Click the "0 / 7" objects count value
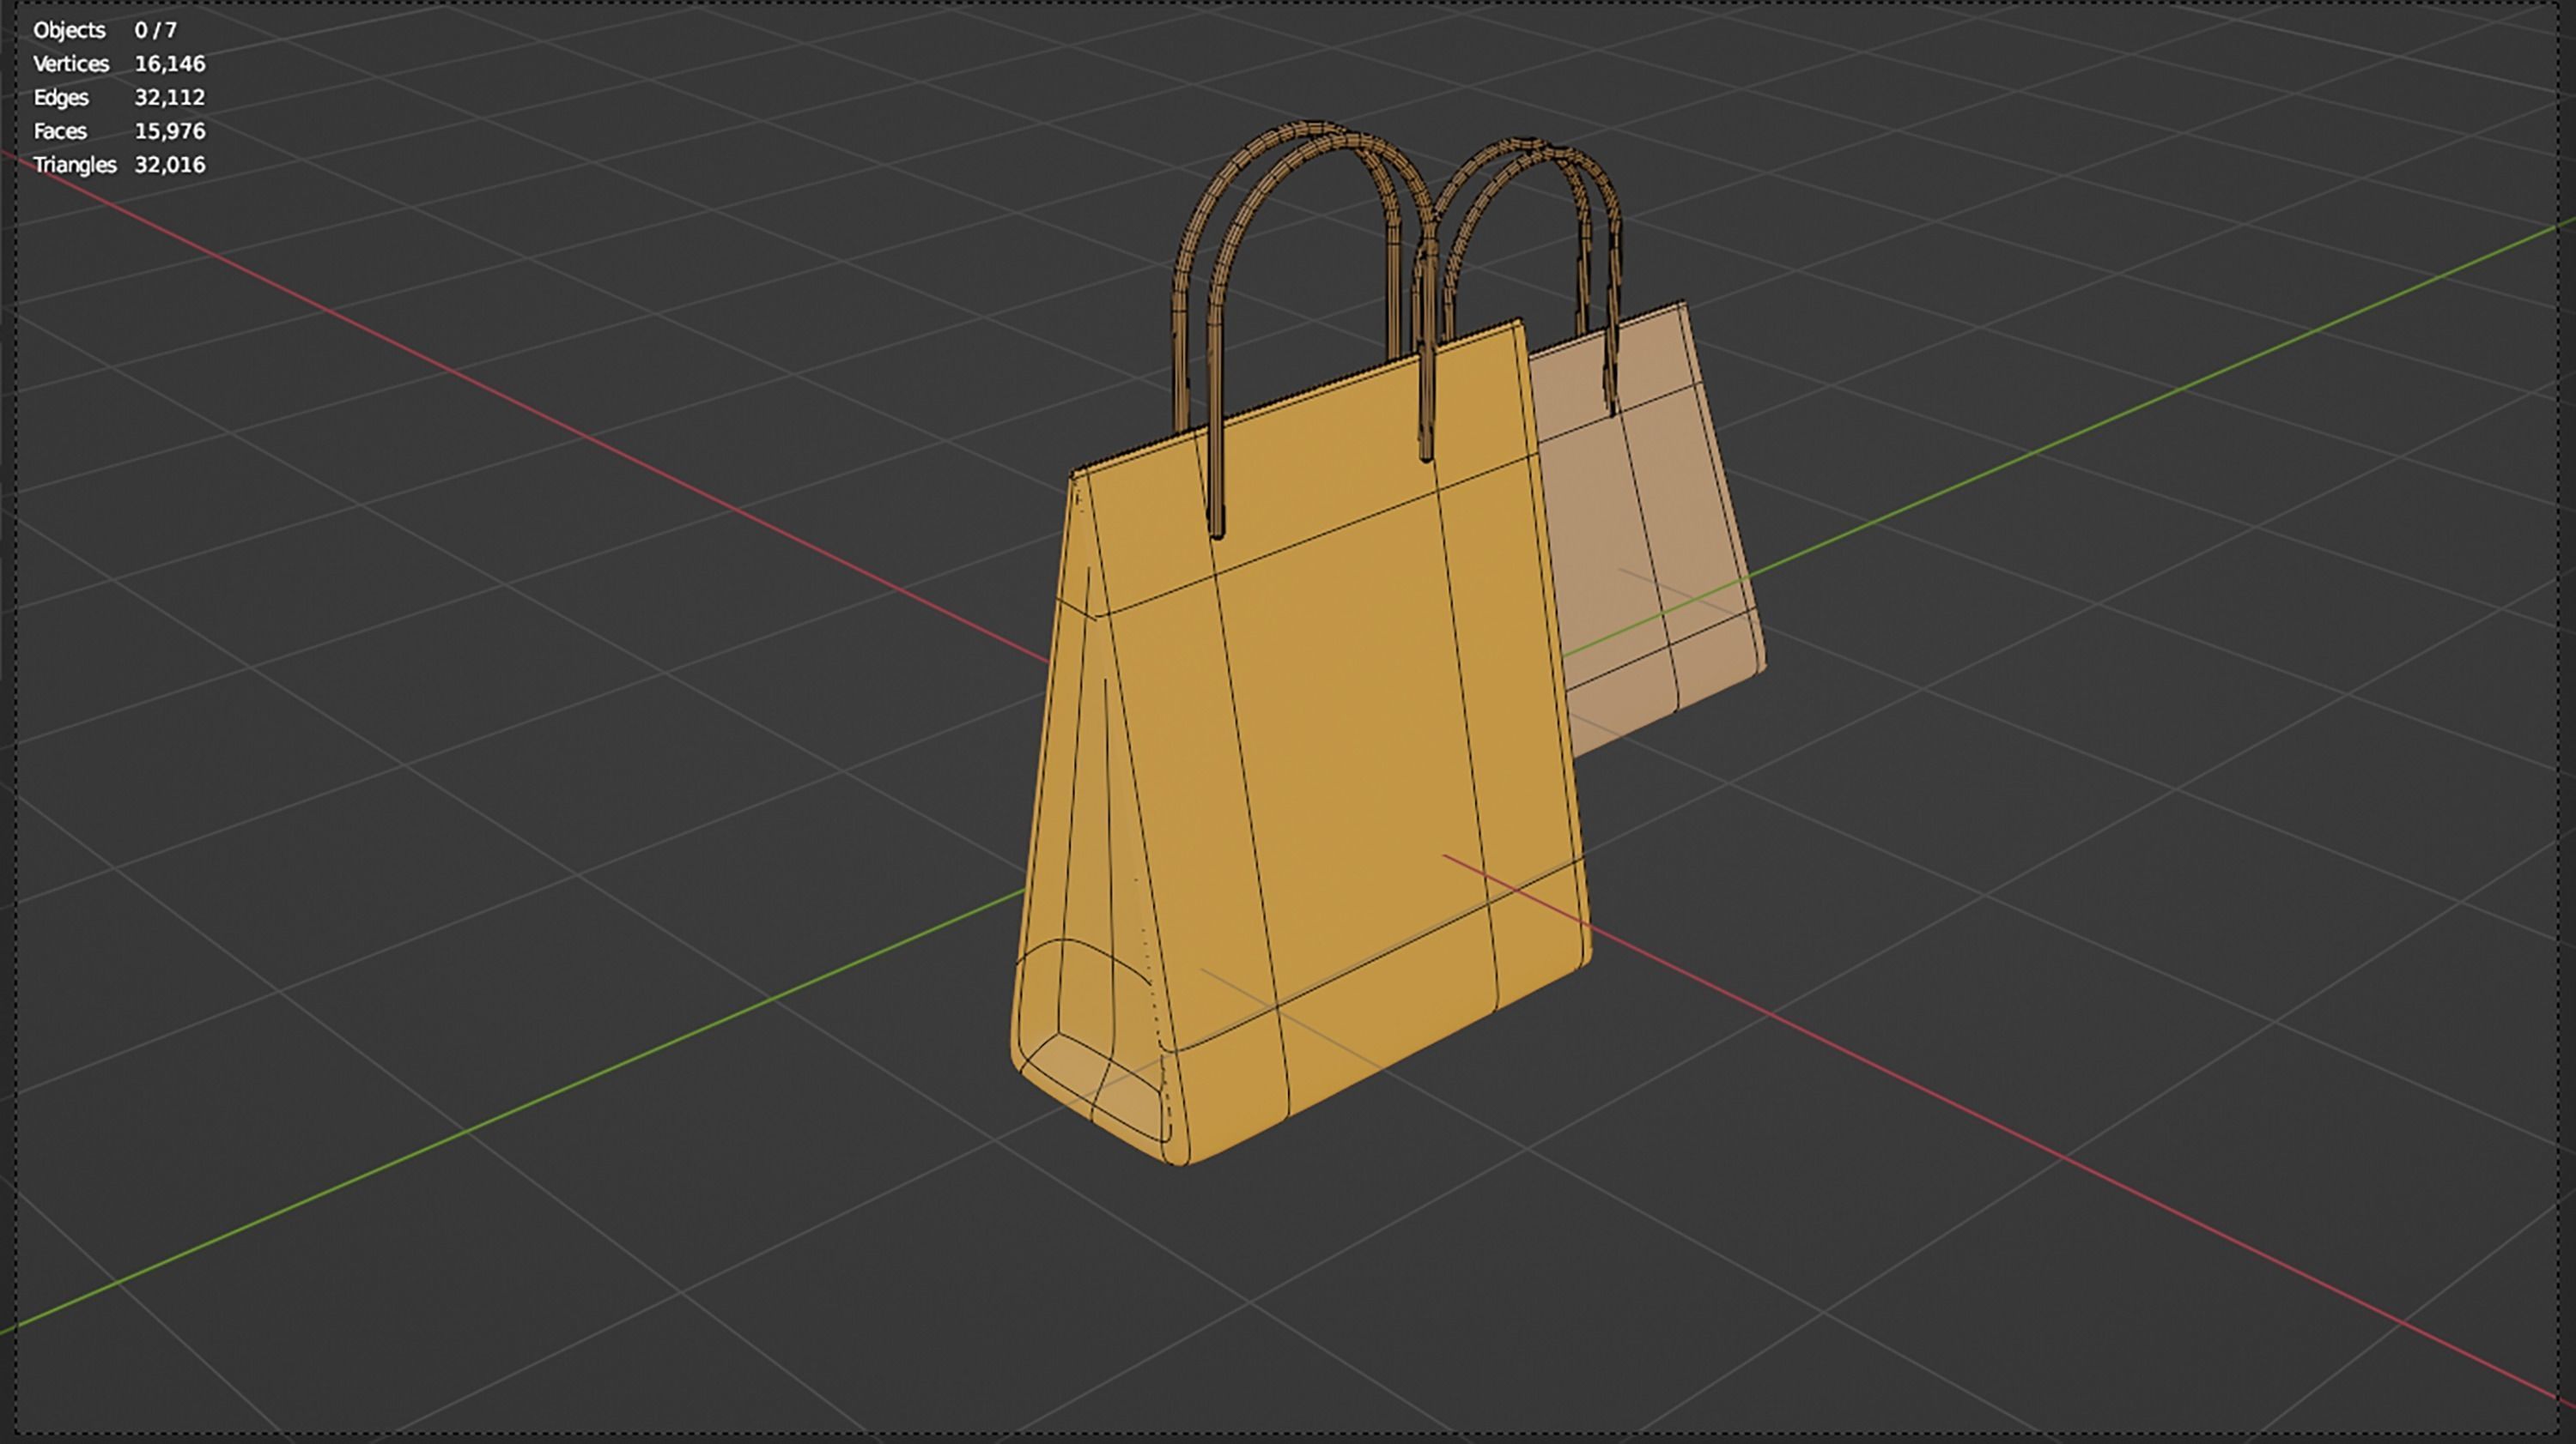Viewport: 2576px width, 1444px height. [x=156, y=30]
